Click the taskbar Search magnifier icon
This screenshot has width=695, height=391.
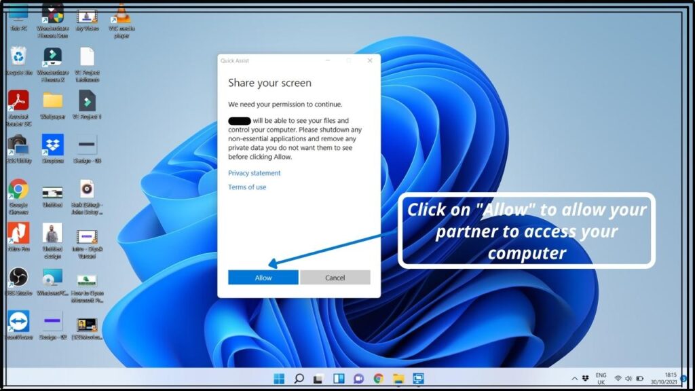coord(299,379)
